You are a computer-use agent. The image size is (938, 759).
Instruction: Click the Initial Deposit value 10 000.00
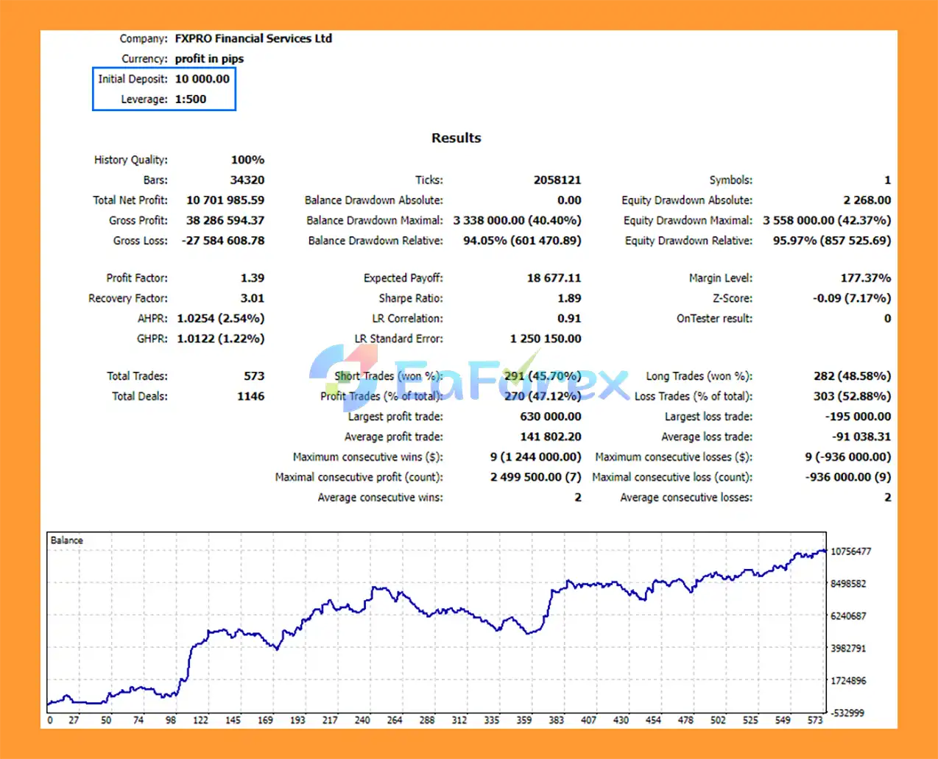tap(202, 79)
